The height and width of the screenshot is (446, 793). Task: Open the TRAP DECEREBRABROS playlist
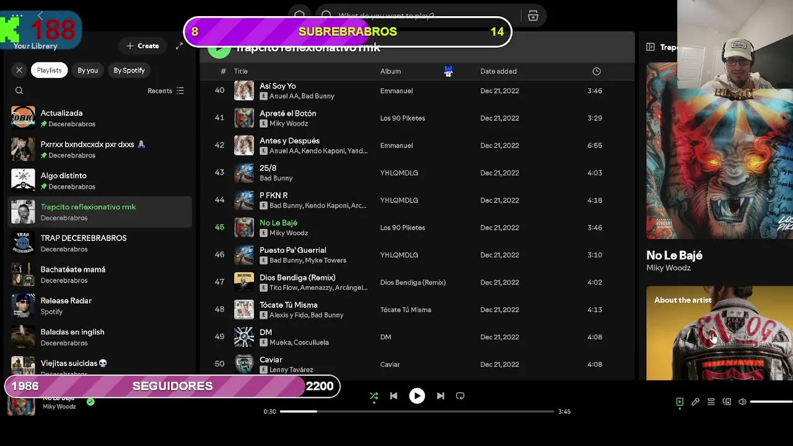[100, 243]
